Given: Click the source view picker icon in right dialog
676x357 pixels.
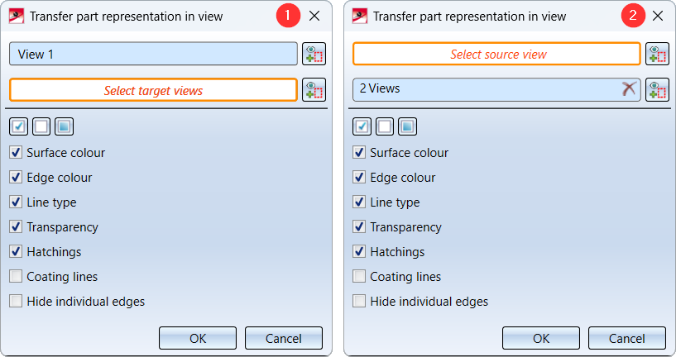Looking at the screenshot, I should pos(657,55).
